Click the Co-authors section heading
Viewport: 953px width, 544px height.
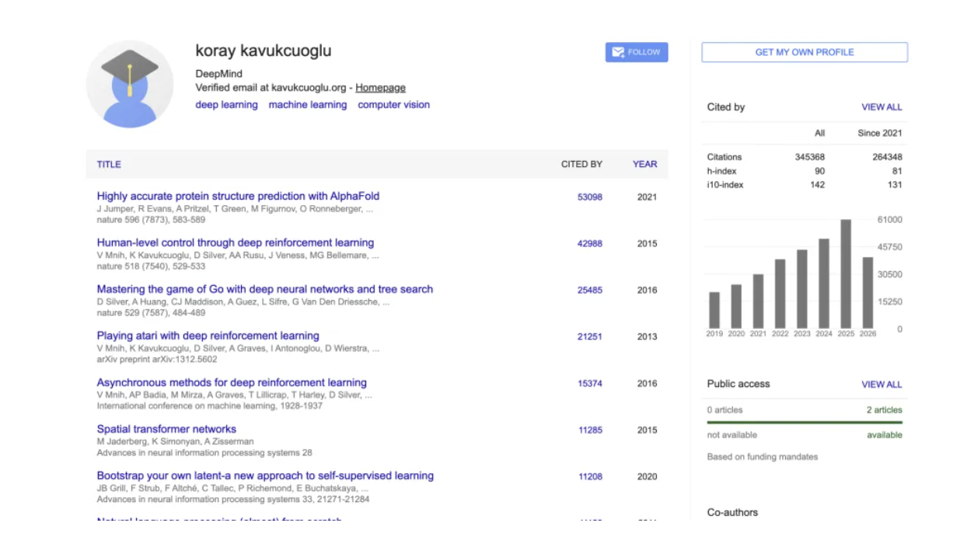(732, 512)
